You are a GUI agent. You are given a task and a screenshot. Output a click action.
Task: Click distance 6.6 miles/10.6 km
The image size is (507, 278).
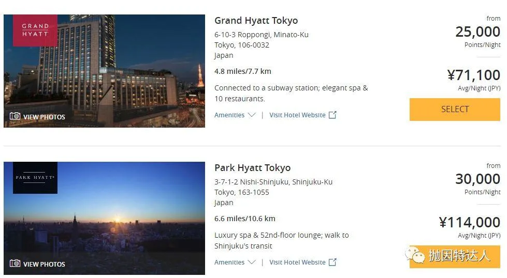(x=245, y=219)
